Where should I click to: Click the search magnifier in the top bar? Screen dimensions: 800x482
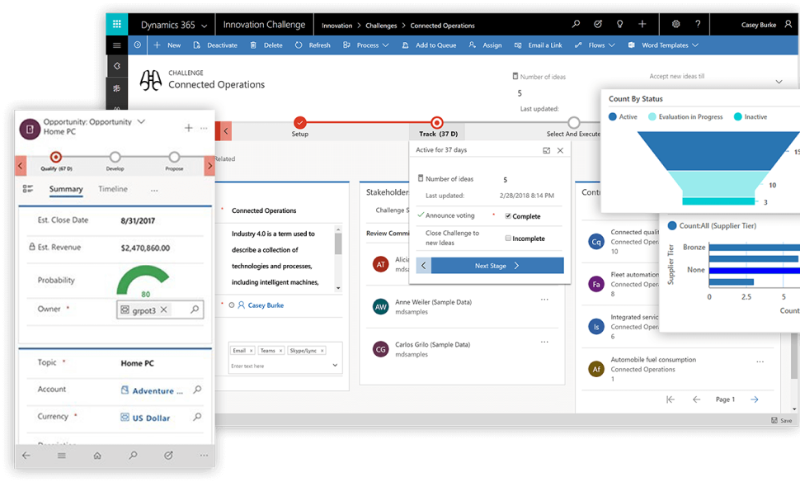(x=576, y=24)
